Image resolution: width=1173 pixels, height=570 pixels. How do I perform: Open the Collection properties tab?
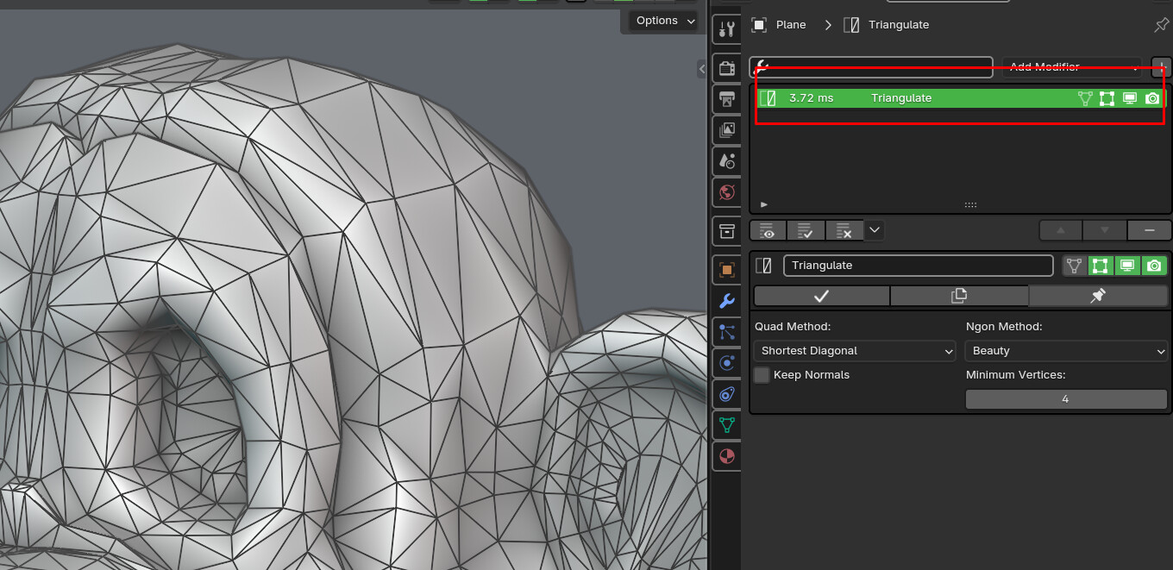pos(727,231)
